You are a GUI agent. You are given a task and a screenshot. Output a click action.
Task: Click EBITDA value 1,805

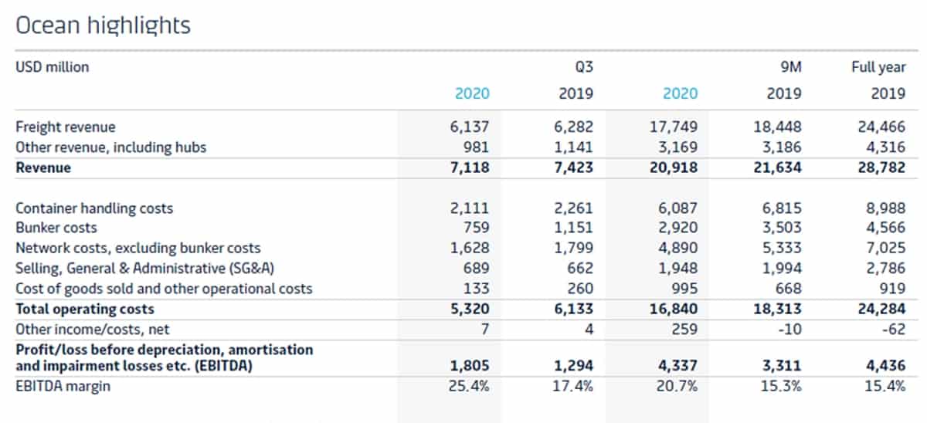tap(468, 366)
